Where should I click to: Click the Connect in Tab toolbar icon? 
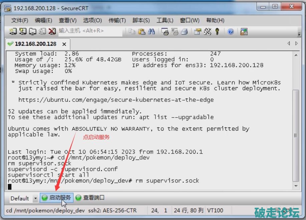(32, 31)
